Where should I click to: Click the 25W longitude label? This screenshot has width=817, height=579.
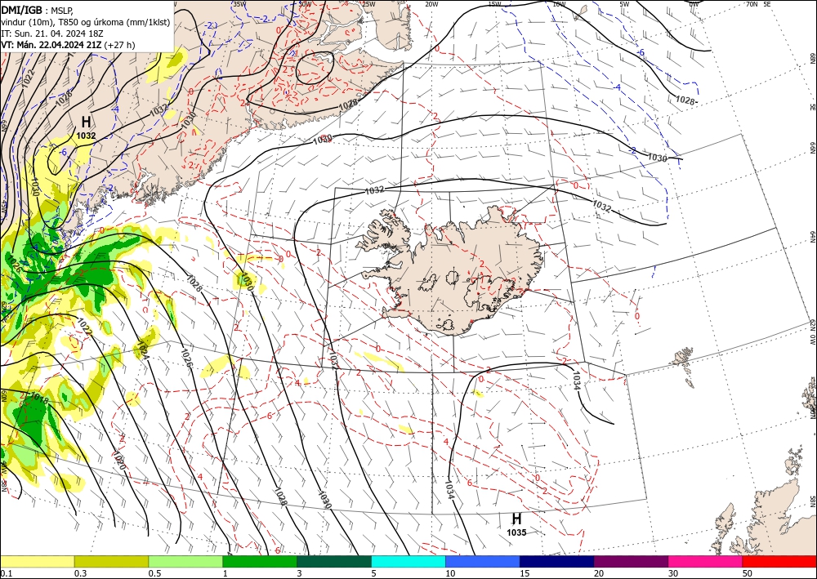[368, 3]
